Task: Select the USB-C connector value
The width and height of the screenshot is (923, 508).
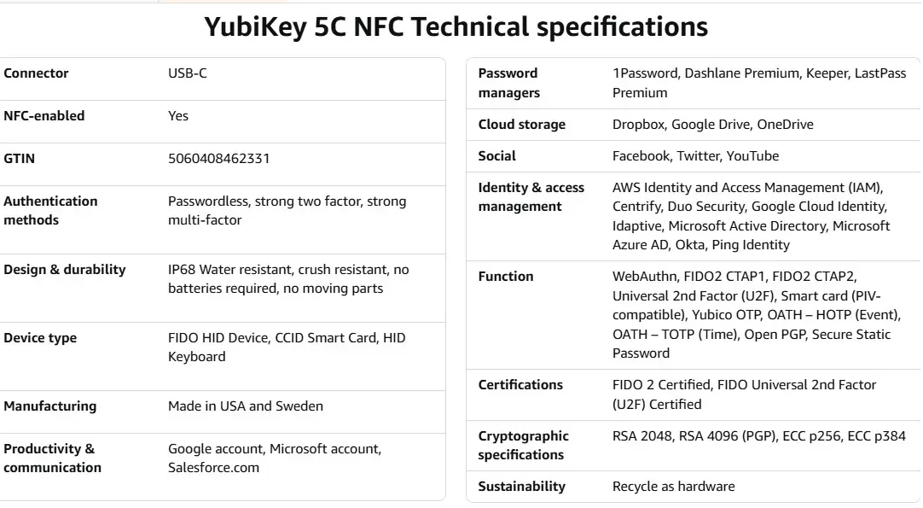Action: 188,73
